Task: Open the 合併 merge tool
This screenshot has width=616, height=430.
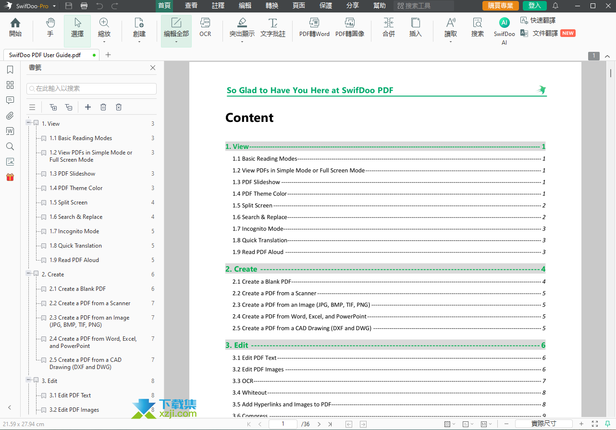Action: (389, 28)
